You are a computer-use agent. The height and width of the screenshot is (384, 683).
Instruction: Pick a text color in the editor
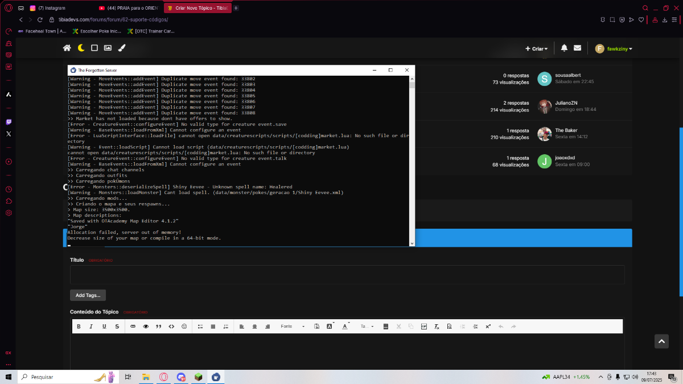click(x=345, y=327)
